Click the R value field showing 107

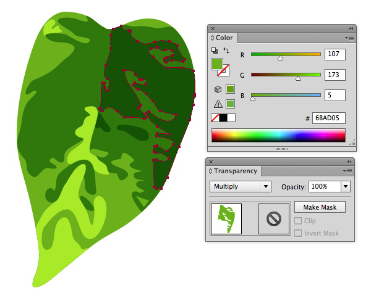click(x=335, y=54)
